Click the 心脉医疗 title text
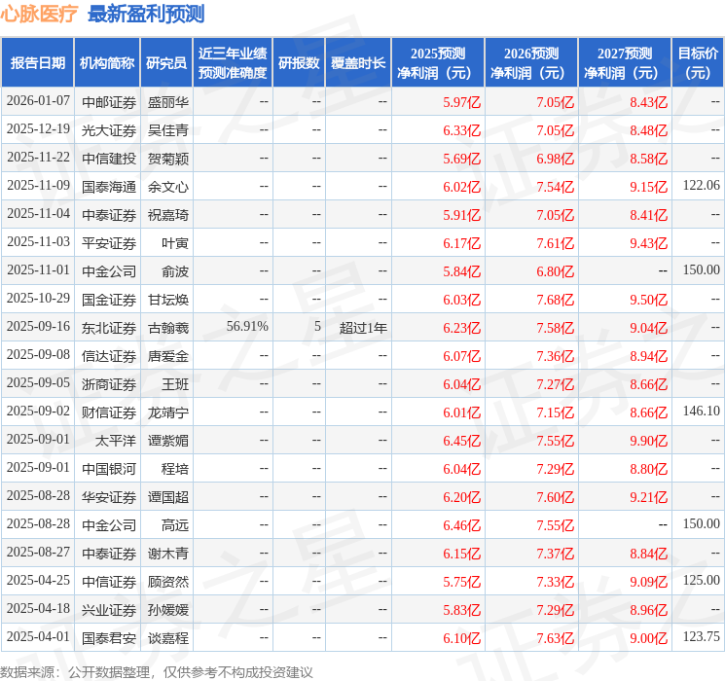Image resolution: width=725 pixels, height=681 pixels. click(x=40, y=14)
